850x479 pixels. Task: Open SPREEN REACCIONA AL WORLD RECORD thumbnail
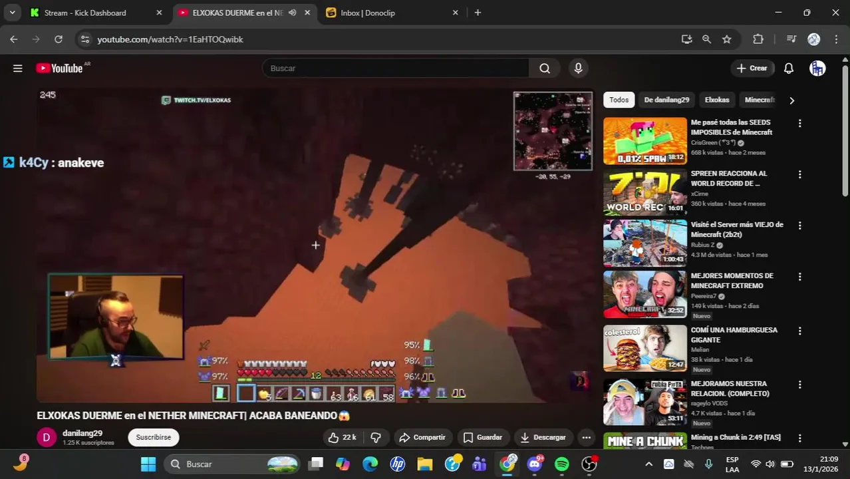pyautogui.click(x=645, y=192)
